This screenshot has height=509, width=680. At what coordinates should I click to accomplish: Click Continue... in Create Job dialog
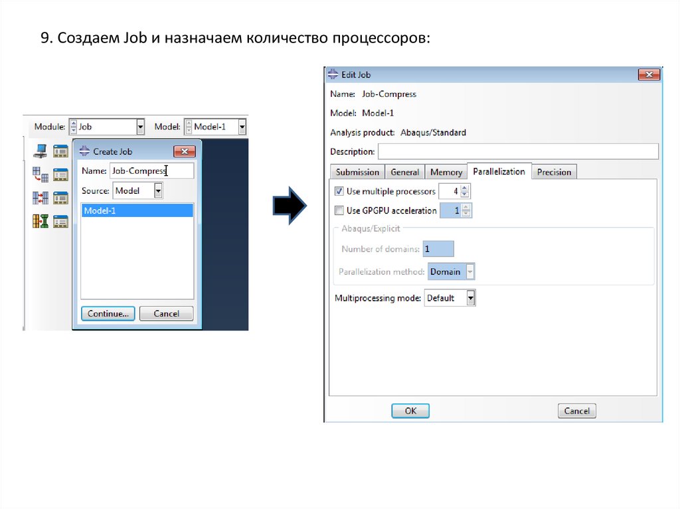click(x=108, y=313)
